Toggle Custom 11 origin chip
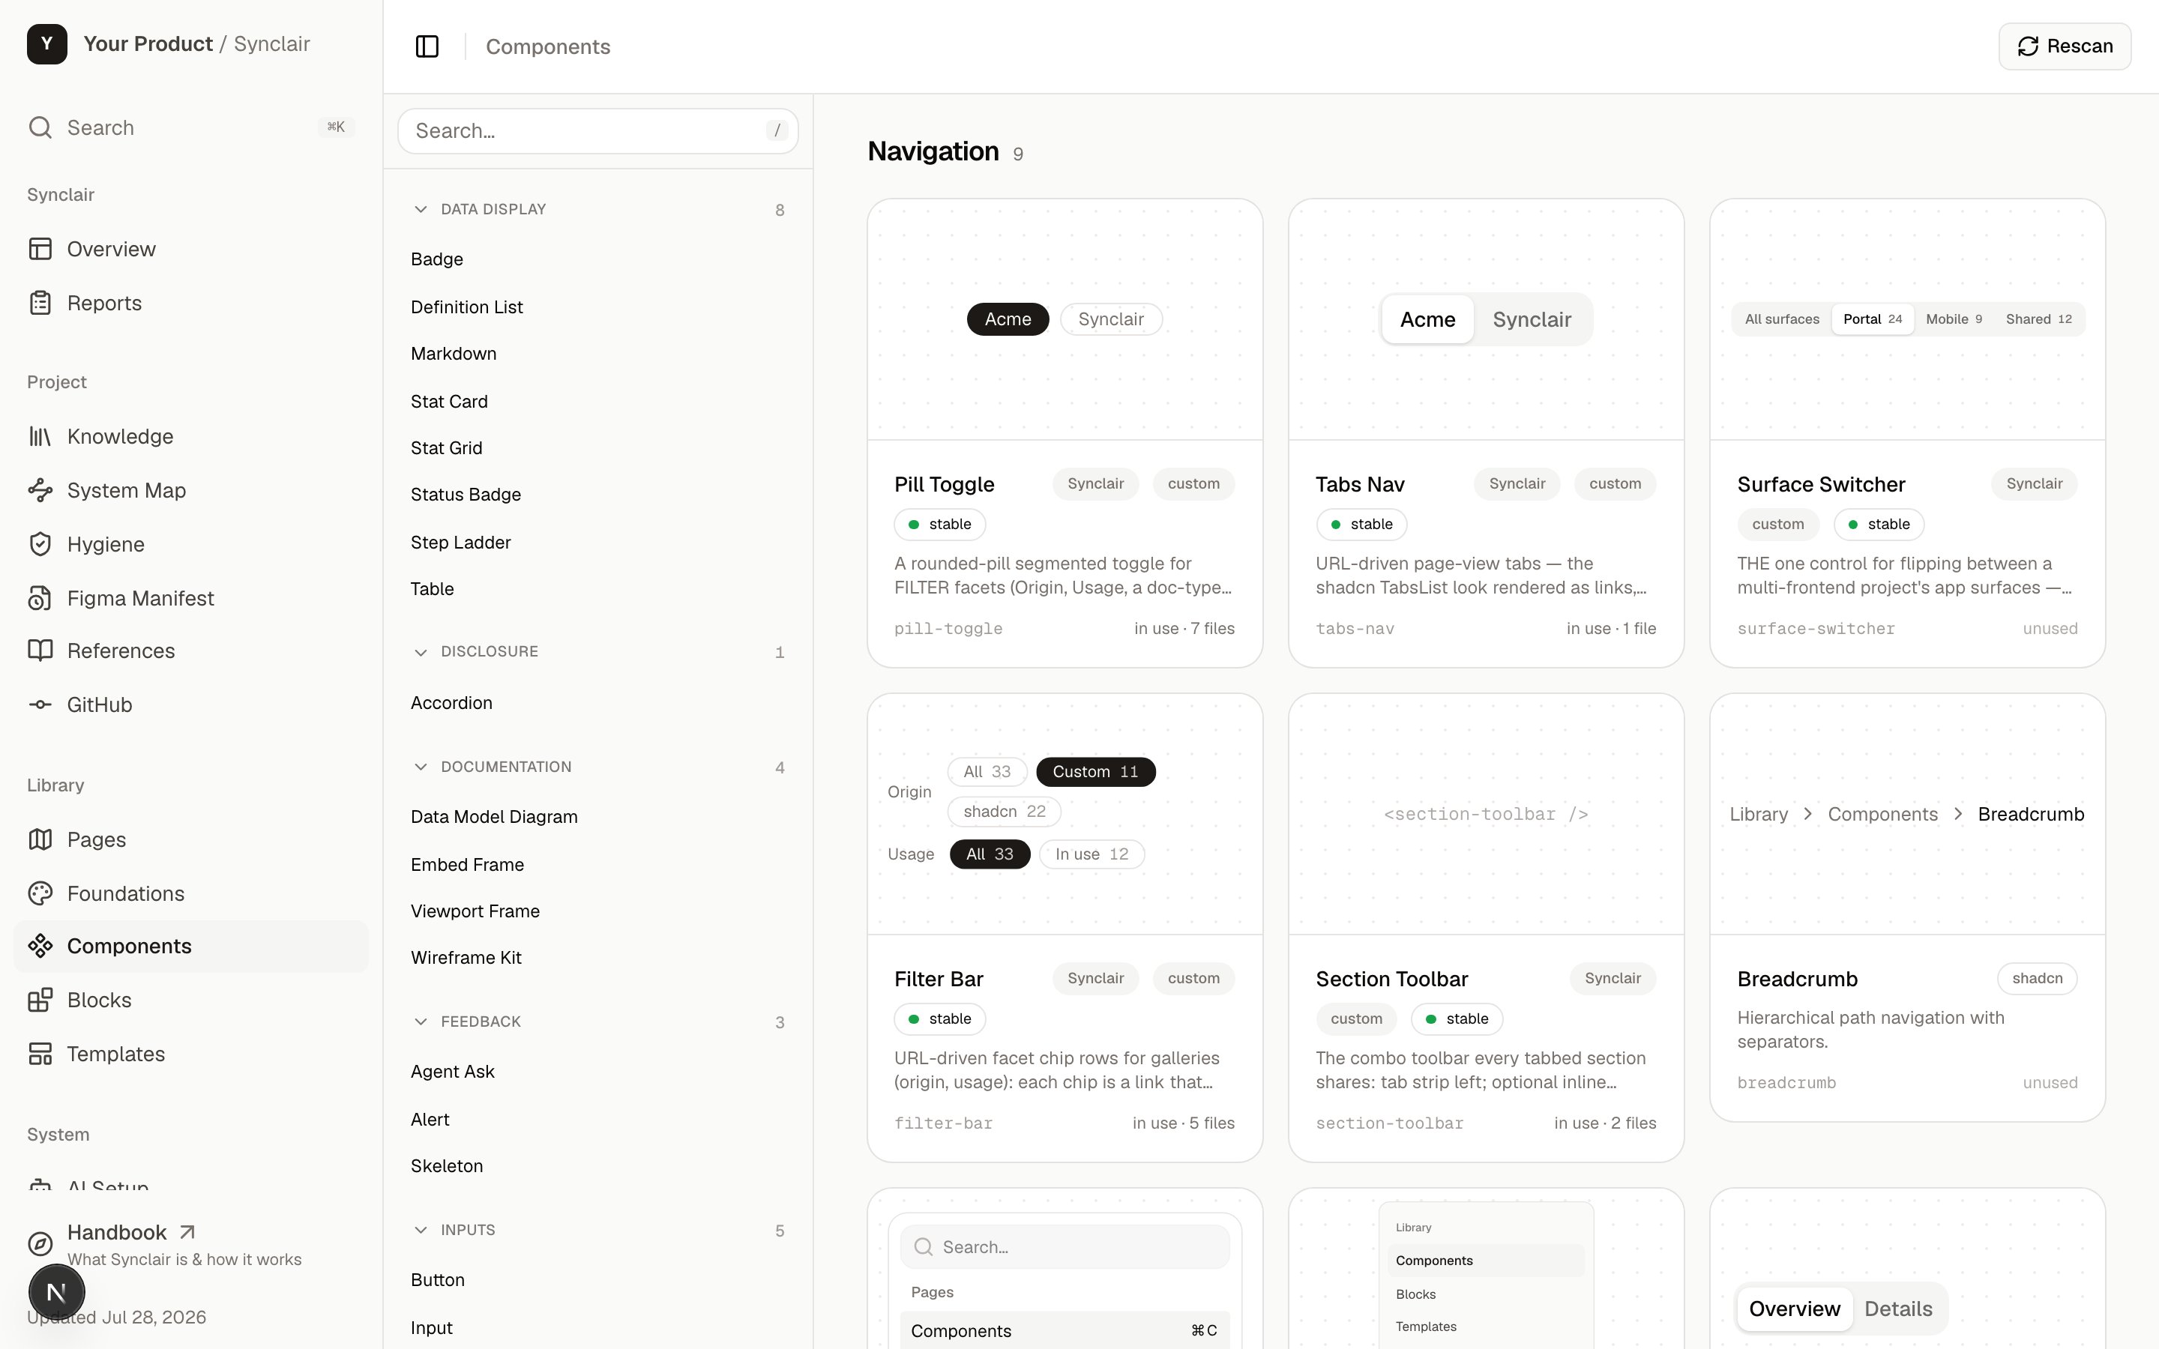The height and width of the screenshot is (1349, 2159). click(1095, 772)
